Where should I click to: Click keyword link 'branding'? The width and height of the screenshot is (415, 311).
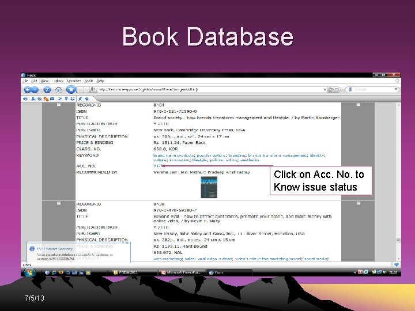click(x=236, y=155)
